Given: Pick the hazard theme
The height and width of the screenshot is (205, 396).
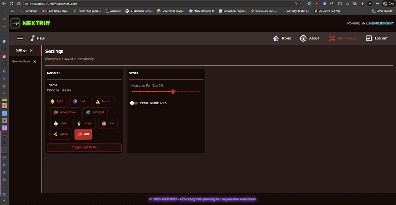Looking at the screenshot, I should tap(103, 101).
